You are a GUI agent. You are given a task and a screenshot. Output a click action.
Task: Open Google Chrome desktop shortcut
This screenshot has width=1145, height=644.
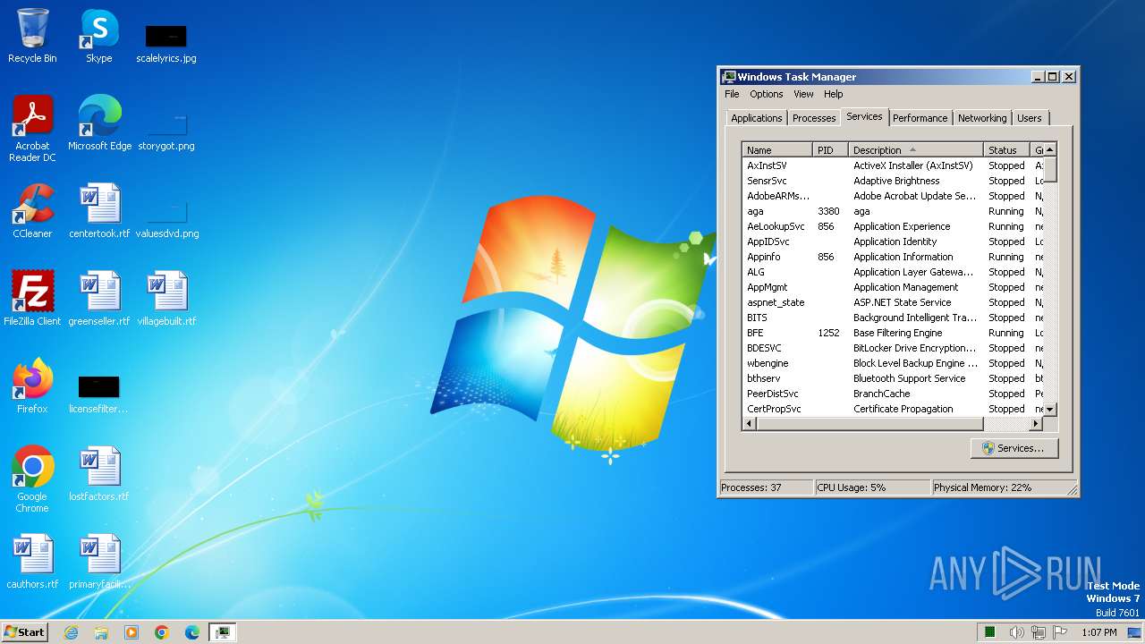point(32,479)
